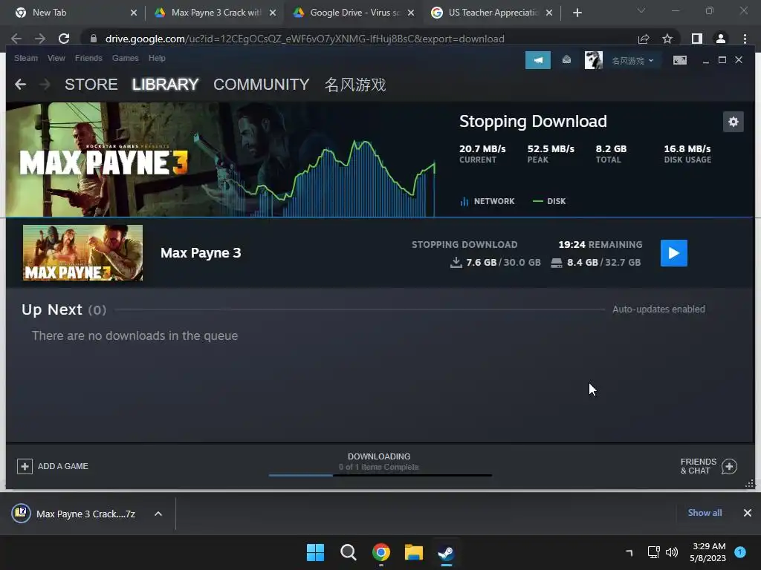Switch to US Teacher Appreciation tab
The width and height of the screenshot is (761, 570).
tap(492, 13)
